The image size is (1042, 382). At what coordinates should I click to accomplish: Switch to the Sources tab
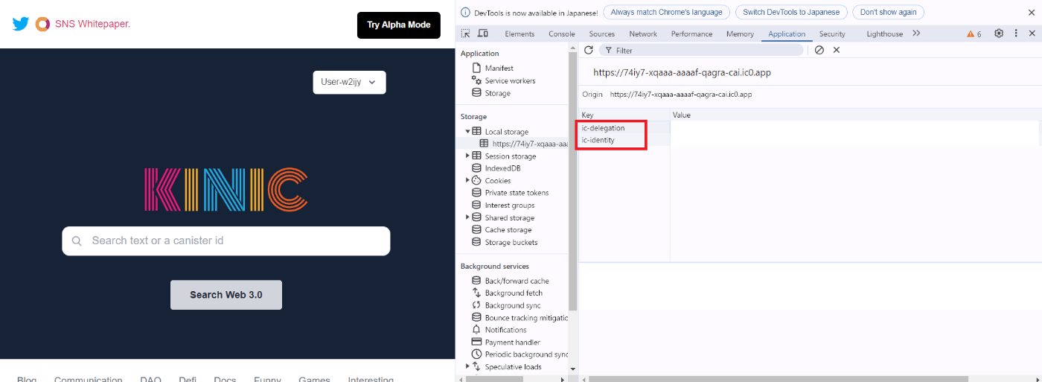[602, 34]
